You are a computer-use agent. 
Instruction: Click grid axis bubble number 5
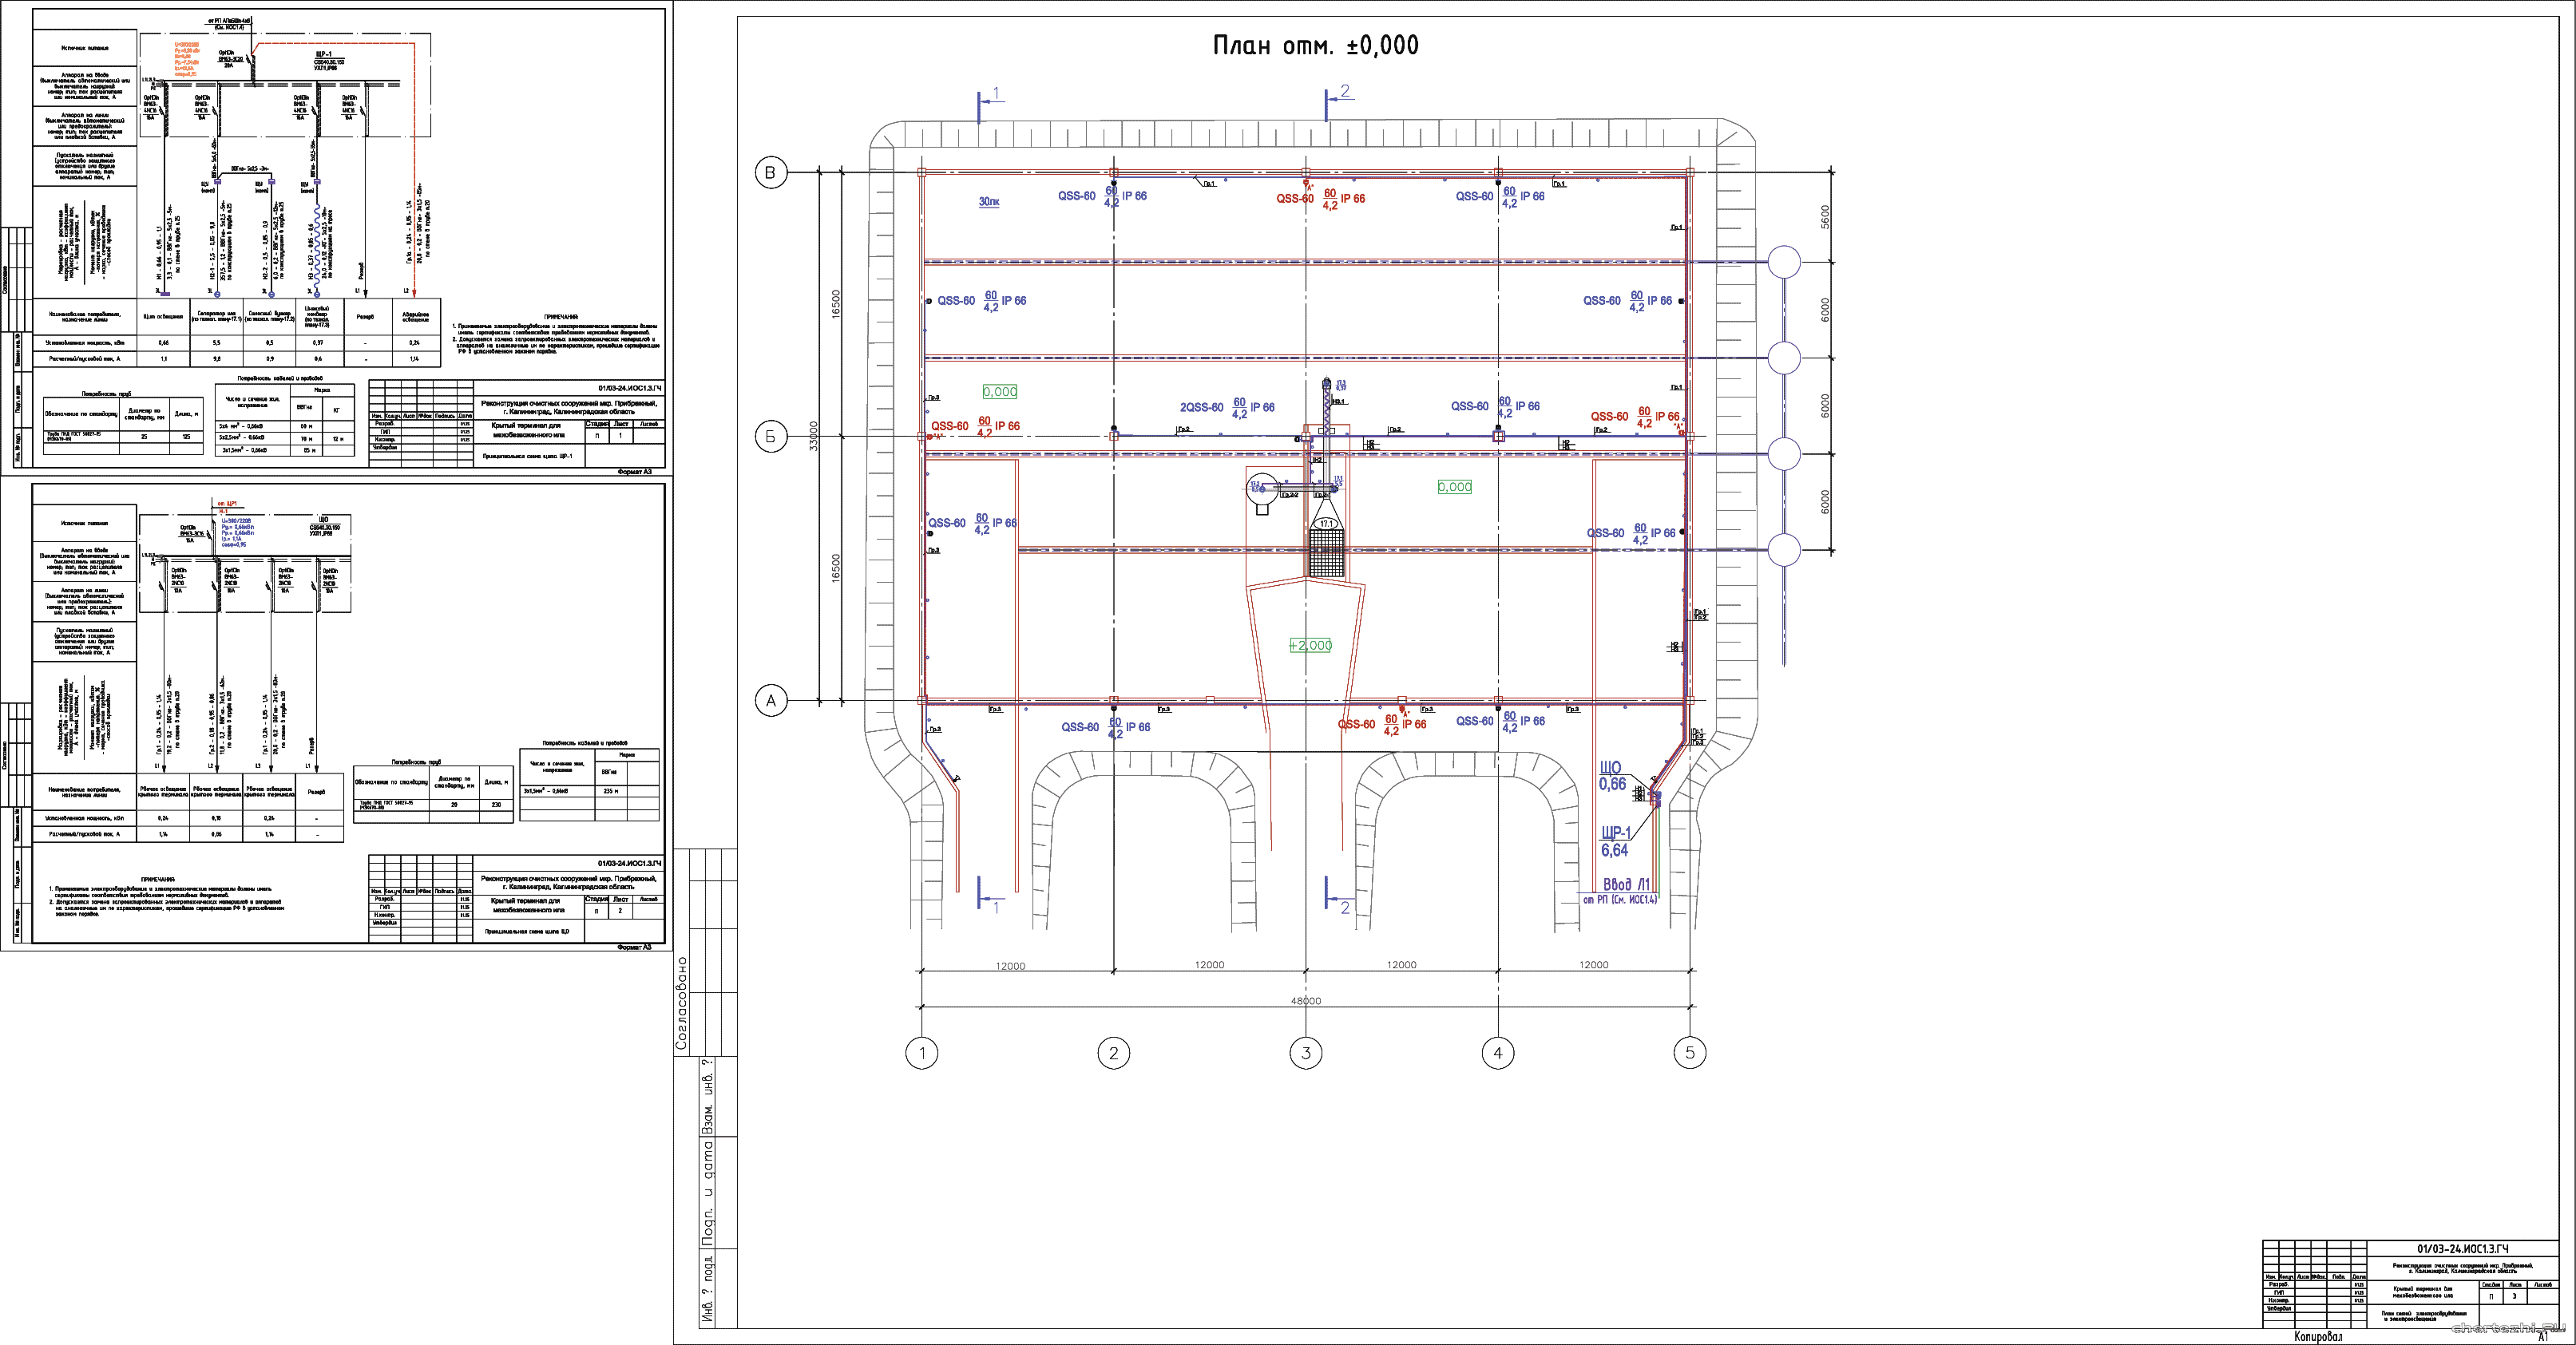tap(1690, 1053)
